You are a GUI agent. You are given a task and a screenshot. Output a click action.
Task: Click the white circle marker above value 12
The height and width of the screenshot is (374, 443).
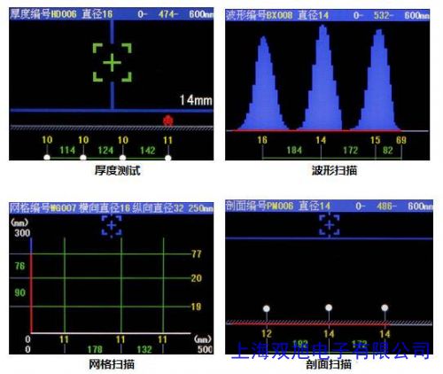pyautogui.click(x=267, y=308)
